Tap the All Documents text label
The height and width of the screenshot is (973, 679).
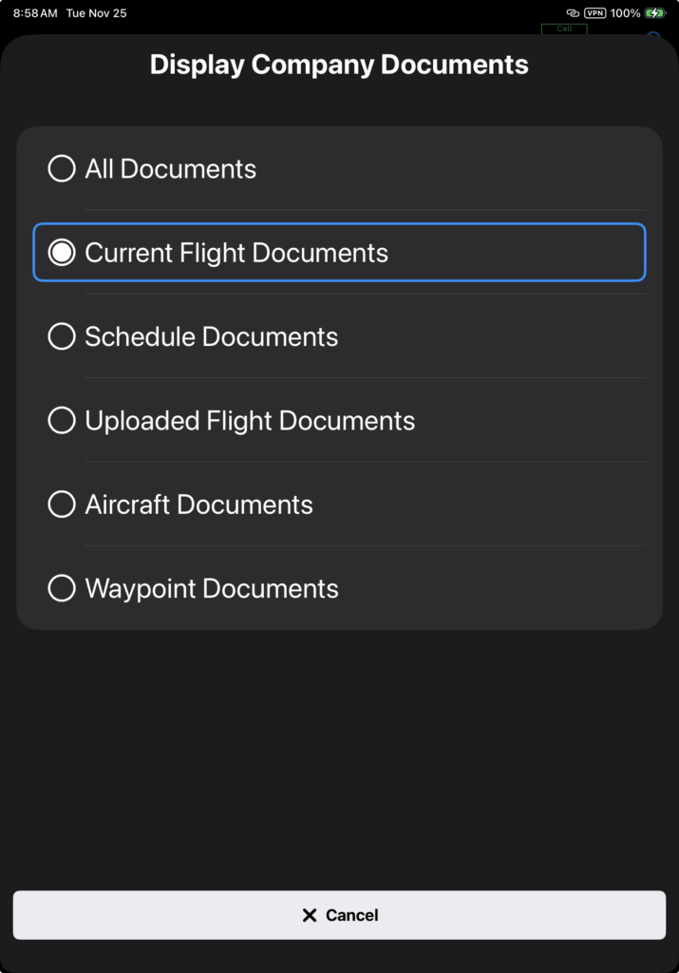(171, 169)
